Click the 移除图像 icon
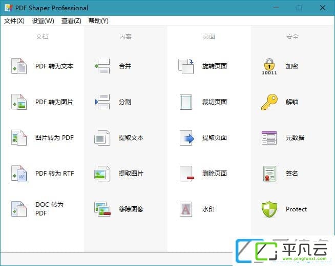This screenshot has height=266, width=335. pyautogui.click(x=102, y=209)
